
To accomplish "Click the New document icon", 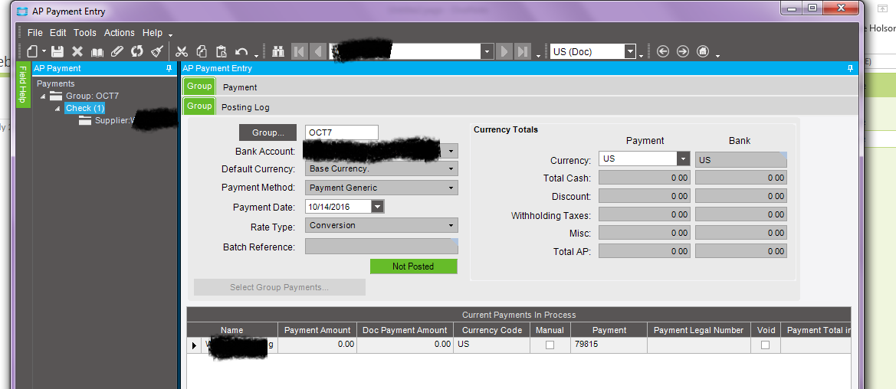I will 33,51.
